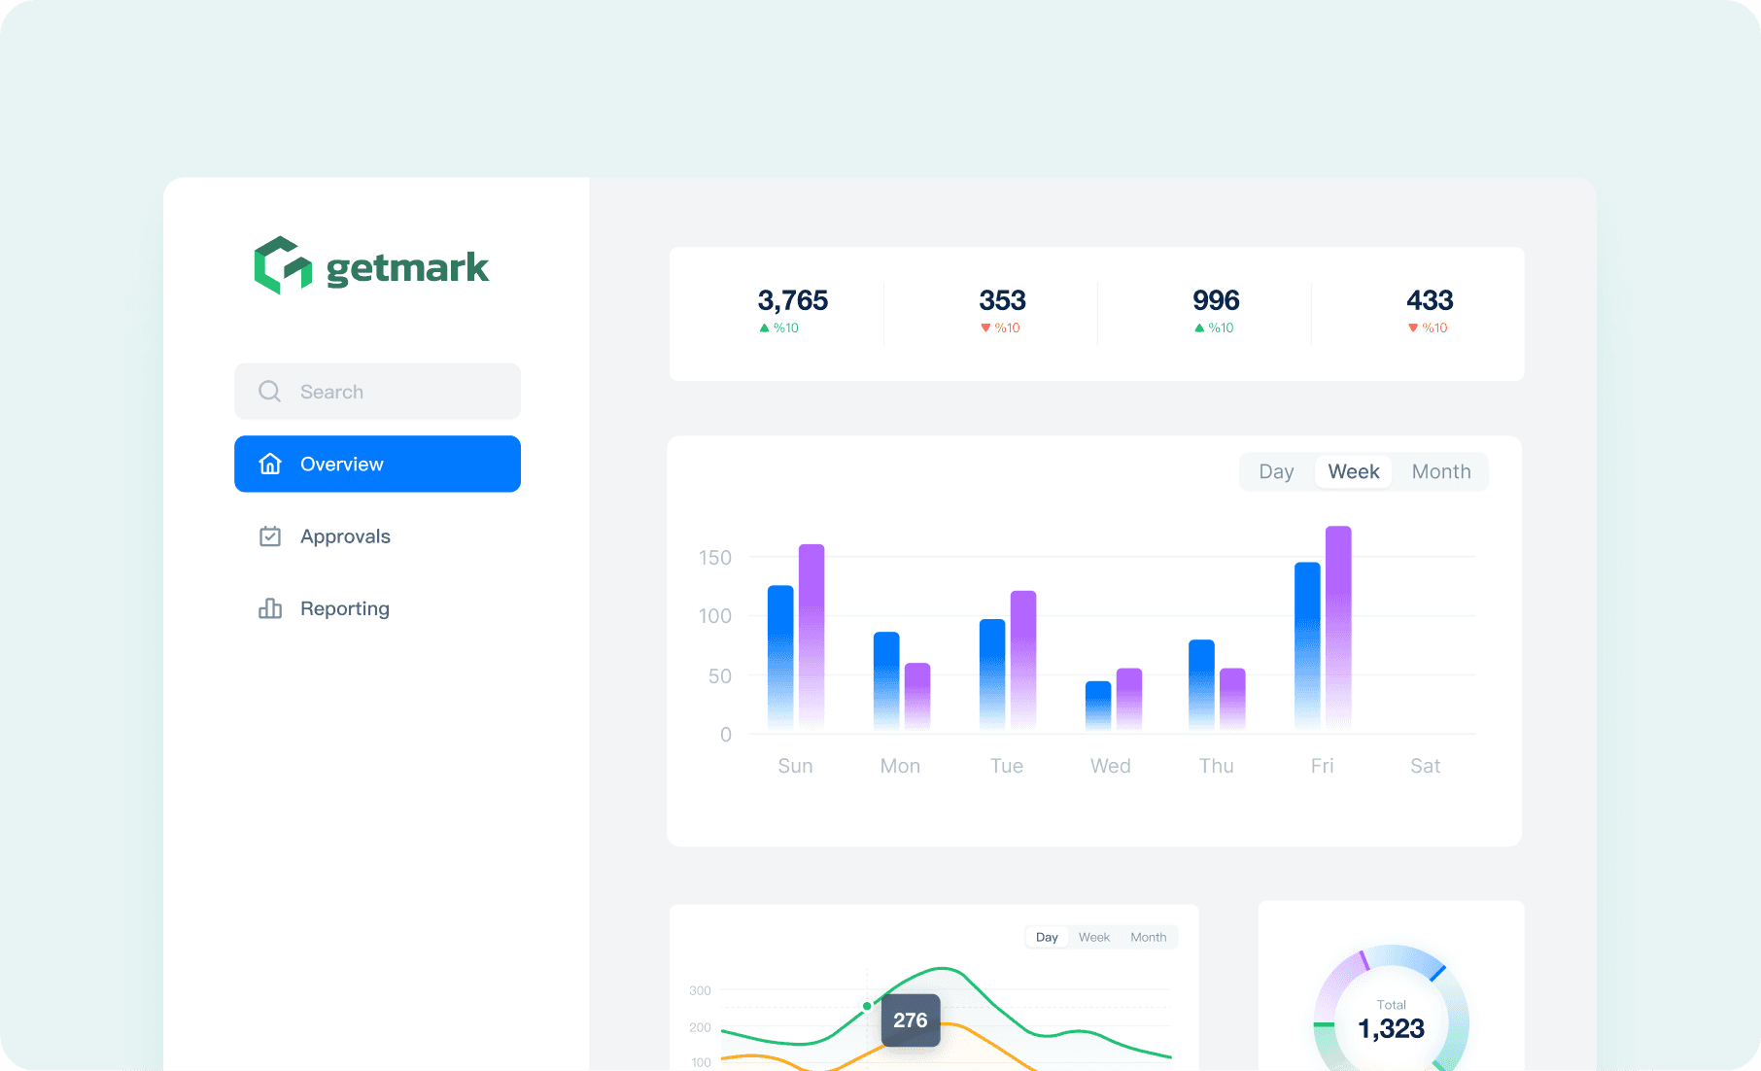Open the Overview menu item
This screenshot has height=1071, width=1761.
[x=377, y=464]
